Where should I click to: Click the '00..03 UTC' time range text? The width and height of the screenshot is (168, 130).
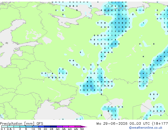[x=140, y=124]
